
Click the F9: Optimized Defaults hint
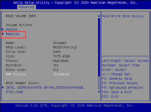point(122,87)
